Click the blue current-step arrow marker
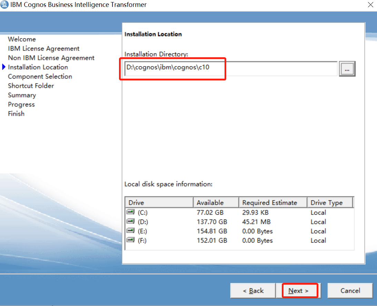Screen dimensions: 377x306 click(3, 67)
